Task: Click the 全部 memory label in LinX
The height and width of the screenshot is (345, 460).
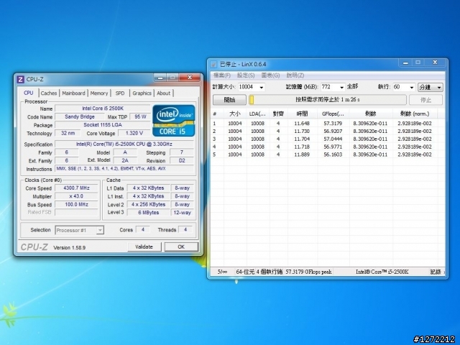Action: pos(352,86)
